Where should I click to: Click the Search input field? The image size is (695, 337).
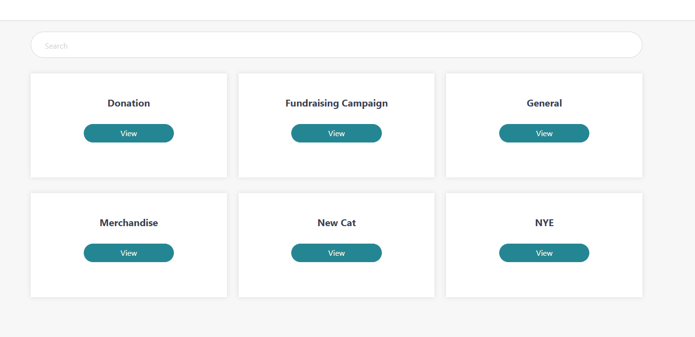tap(336, 45)
